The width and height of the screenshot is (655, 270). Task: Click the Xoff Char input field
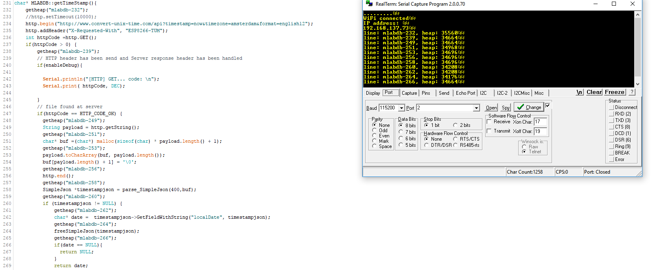pyautogui.click(x=541, y=131)
